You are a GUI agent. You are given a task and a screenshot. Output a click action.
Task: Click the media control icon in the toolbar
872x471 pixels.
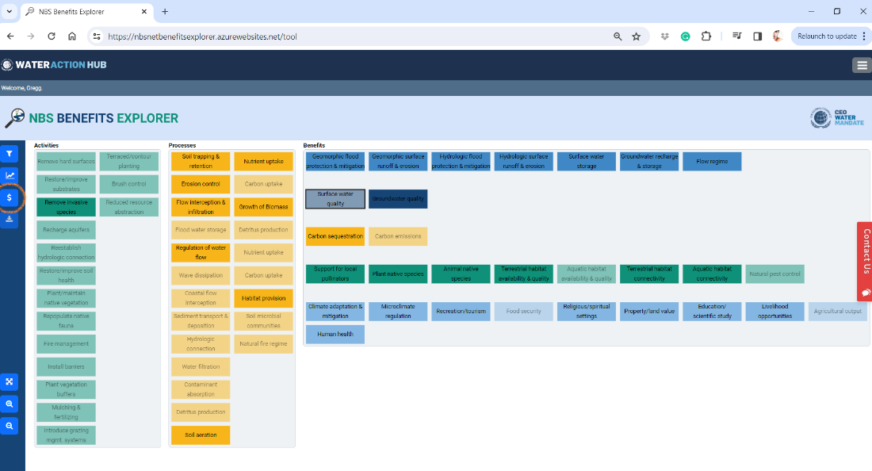[737, 36]
